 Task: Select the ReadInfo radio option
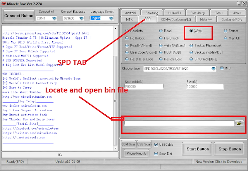[x=127, y=31]
